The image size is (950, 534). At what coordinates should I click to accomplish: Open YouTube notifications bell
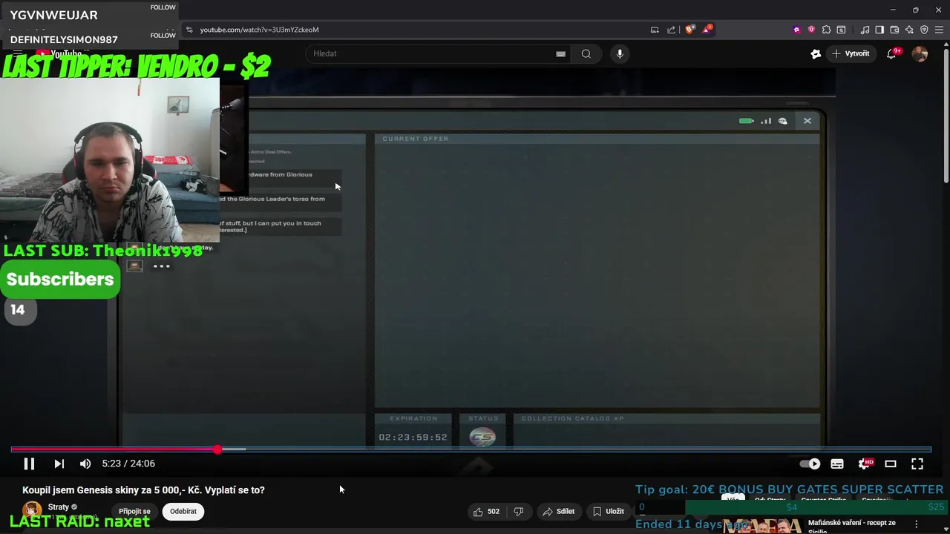click(x=892, y=53)
